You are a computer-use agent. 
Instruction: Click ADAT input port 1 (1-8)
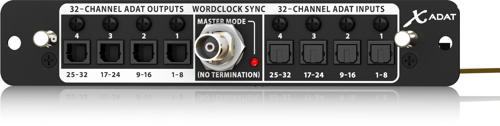381,53
